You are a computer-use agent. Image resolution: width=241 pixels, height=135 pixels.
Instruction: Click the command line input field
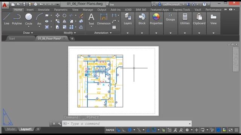click(127, 124)
